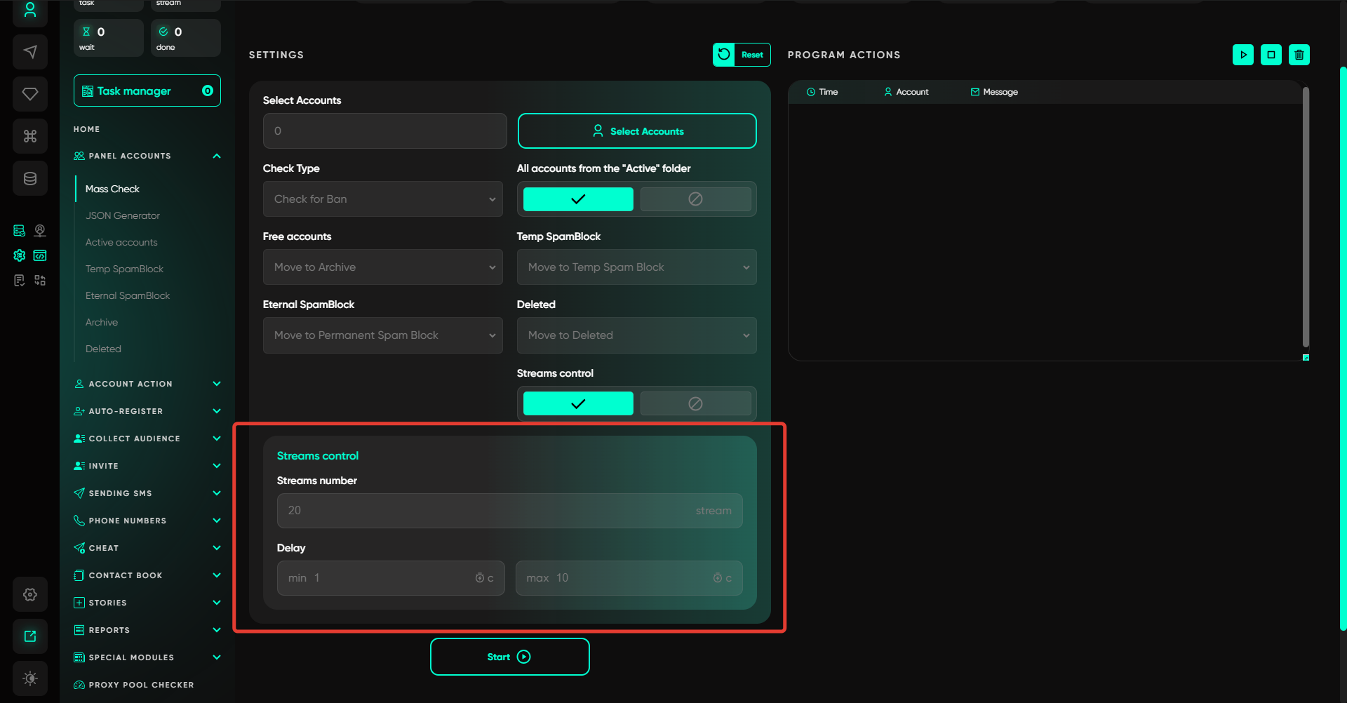Open the Check Type dropdown
Screen dimensions: 1347x703
click(x=383, y=199)
